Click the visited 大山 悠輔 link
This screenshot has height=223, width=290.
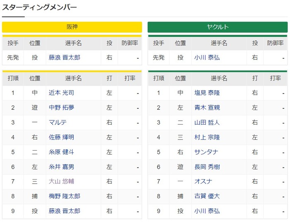point(61,181)
